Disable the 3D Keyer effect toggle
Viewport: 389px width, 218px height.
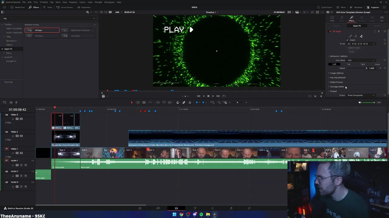(330, 31)
